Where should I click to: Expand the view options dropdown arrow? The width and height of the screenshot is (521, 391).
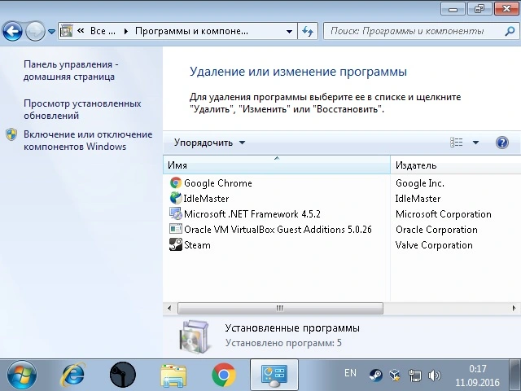tap(475, 143)
